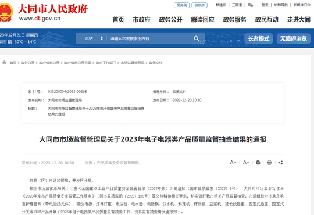Click the 省政府 button

coord(199,5)
